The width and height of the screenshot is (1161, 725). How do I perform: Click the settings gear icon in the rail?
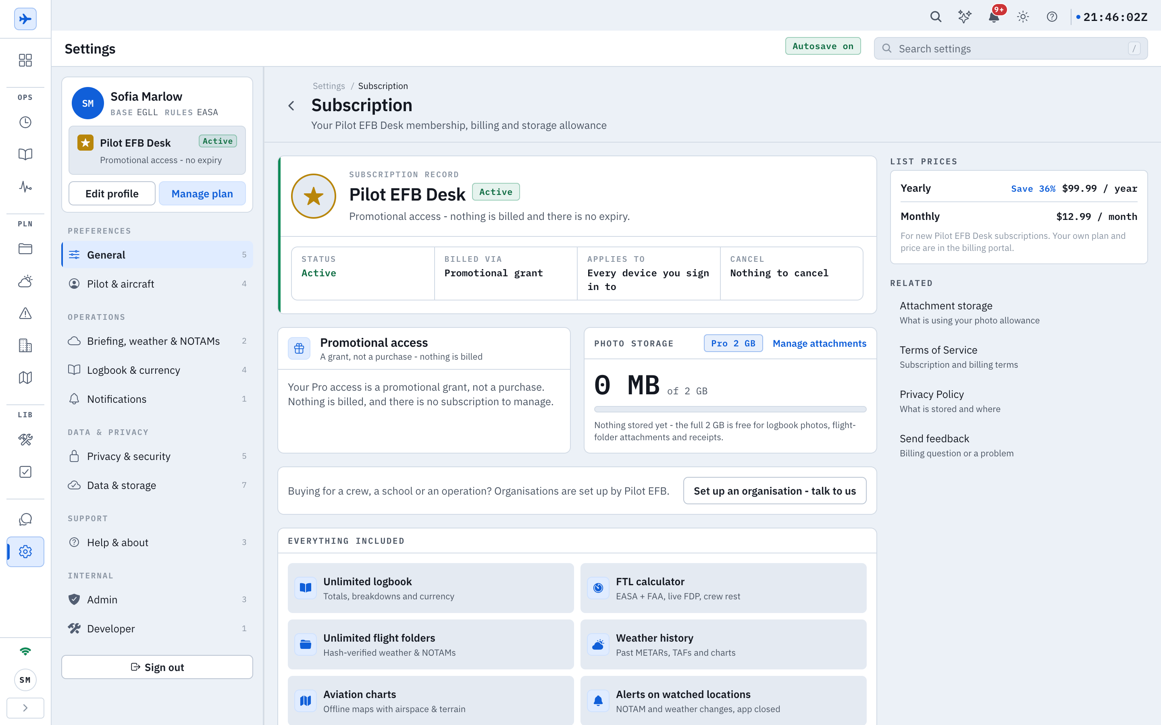25,551
